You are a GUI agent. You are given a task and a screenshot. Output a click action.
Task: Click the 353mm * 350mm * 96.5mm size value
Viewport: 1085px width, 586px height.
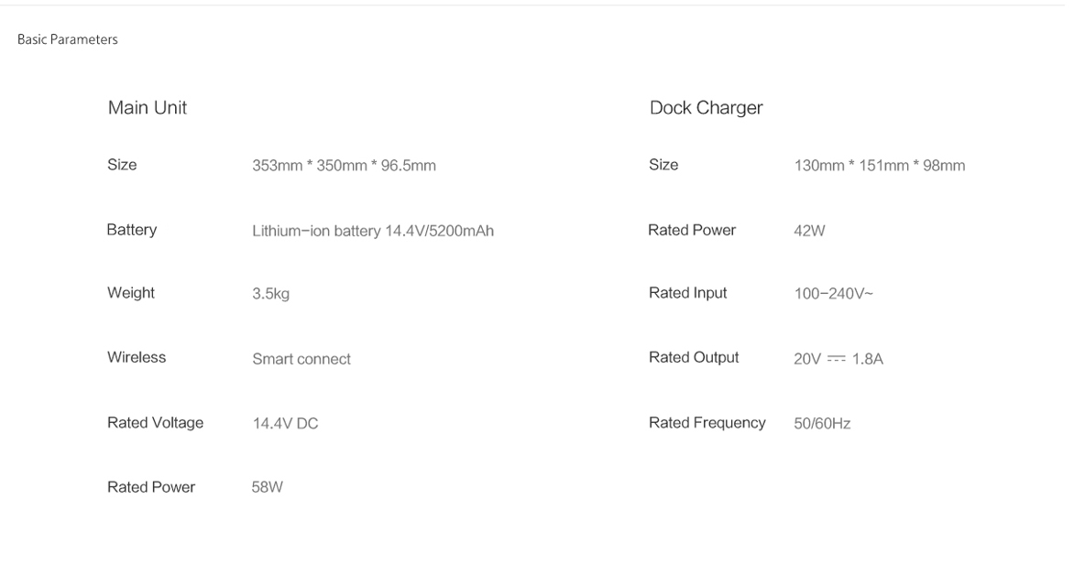coord(344,166)
